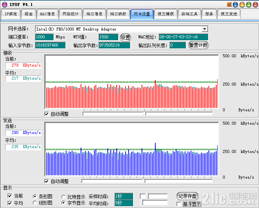
Task: Click the 输入字节数 value field
Action: [x=50, y=45]
